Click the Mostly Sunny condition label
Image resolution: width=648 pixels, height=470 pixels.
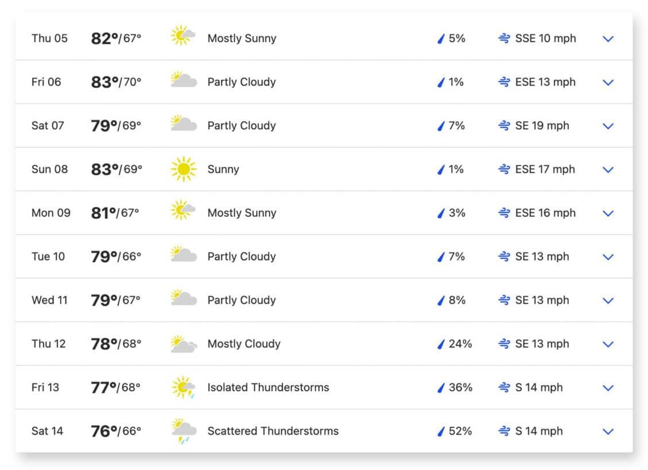pyautogui.click(x=241, y=38)
